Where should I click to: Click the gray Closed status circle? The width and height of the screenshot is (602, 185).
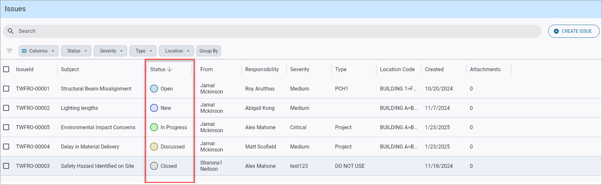tap(154, 166)
